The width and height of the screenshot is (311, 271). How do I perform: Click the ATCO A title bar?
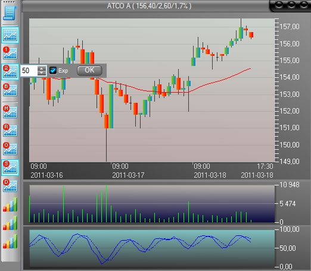pyautogui.click(x=149, y=6)
